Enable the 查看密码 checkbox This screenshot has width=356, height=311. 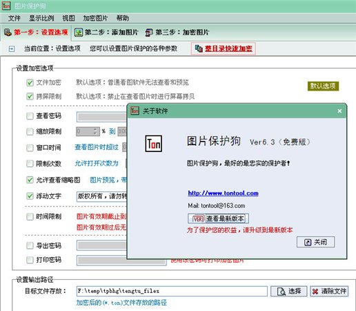click(x=30, y=116)
